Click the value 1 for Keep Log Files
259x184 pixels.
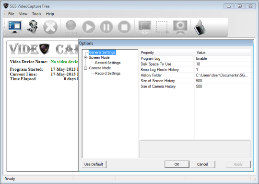(x=197, y=70)
